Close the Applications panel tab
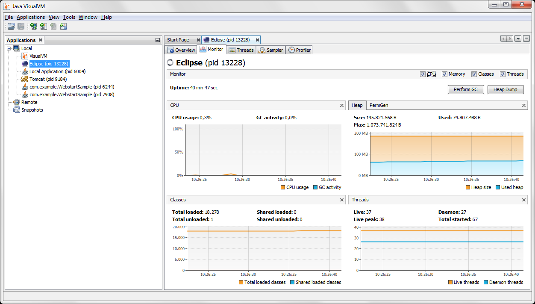This screenshot has height=304, width=535. [x=40, y=40]
